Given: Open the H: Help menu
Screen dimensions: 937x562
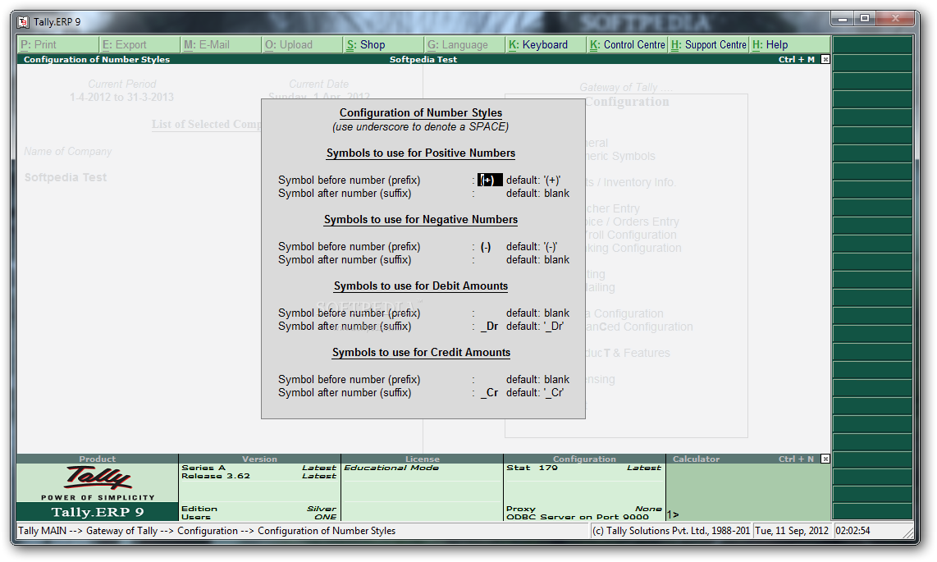Looking at the screenshot, I should 790,45.
